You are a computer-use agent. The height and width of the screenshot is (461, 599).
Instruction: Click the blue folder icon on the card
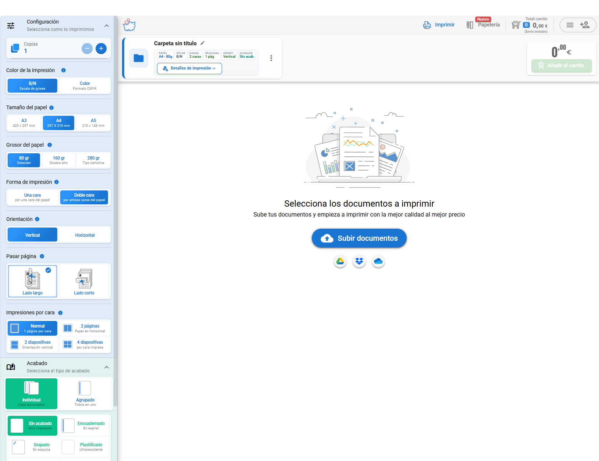click(x=139, y=58)
